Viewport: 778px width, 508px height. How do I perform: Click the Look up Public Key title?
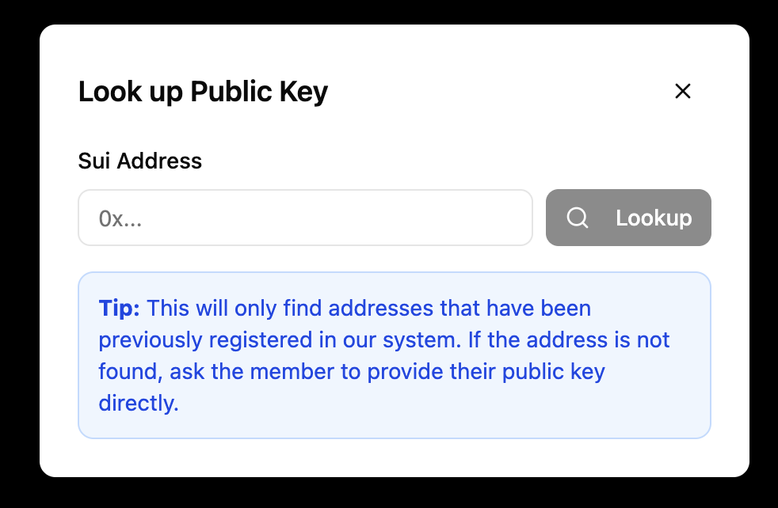point(202,91)
